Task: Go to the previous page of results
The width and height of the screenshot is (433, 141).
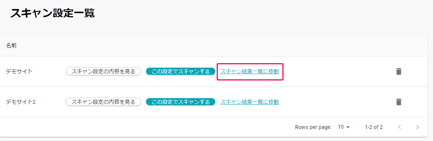Action: click(399, 127)
